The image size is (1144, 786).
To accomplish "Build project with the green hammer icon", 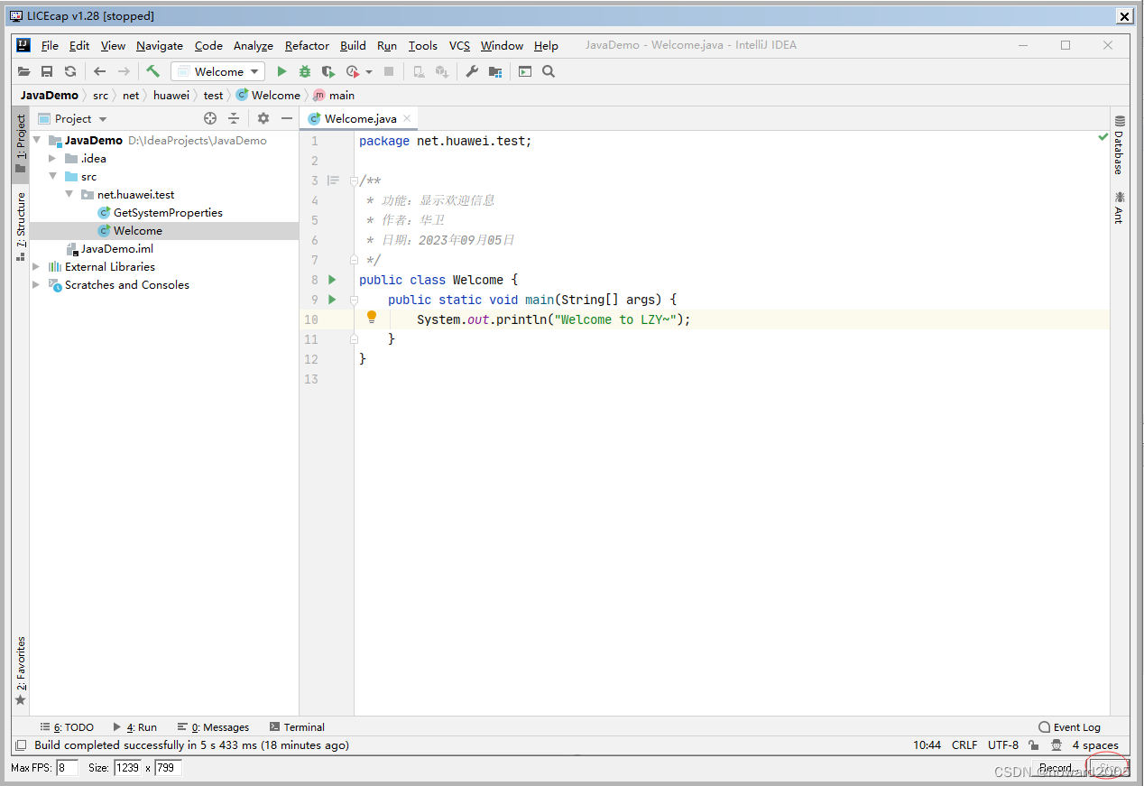I will click(153, 71).
